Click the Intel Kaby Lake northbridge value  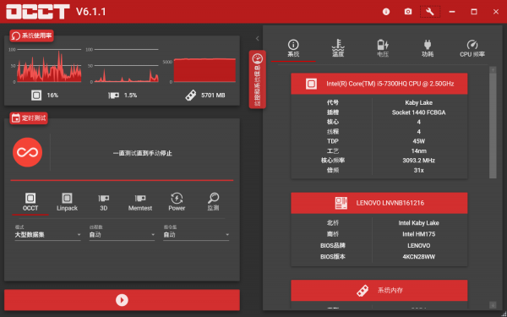(x=419, y=223)
